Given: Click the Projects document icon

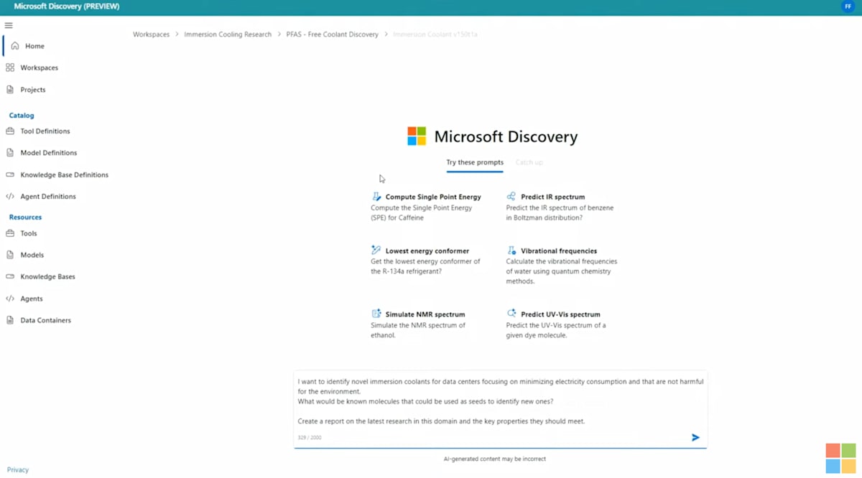Looking at the screenshot, I should [x=10, y=90].
